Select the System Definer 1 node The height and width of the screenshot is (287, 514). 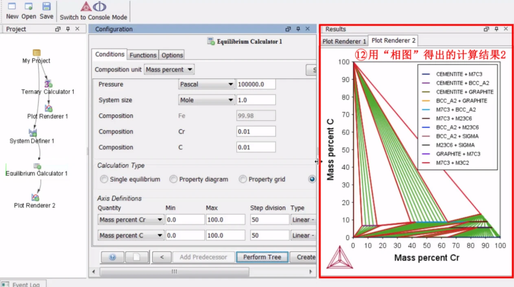point(32,136)
